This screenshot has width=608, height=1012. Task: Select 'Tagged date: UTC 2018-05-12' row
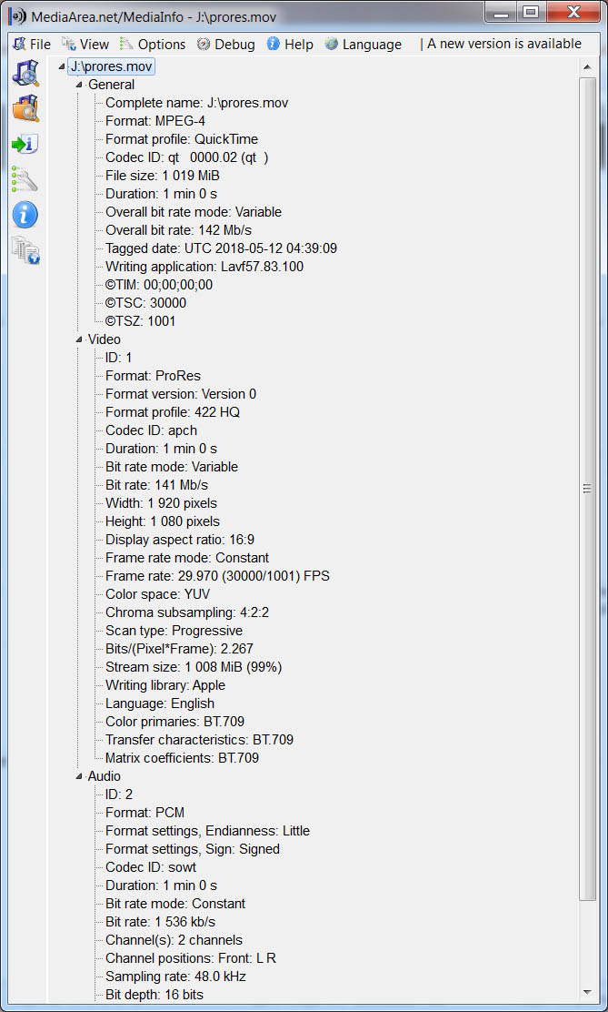point(221,248)
